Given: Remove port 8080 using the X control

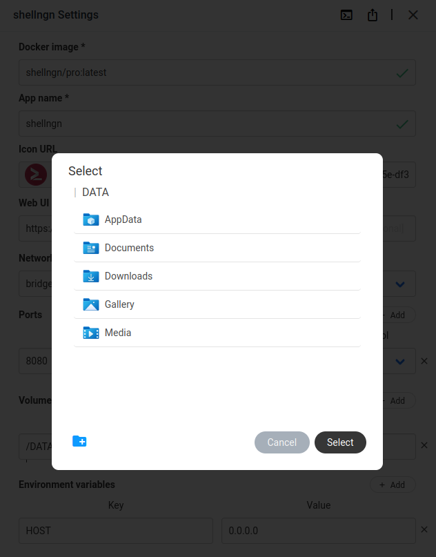Looking at the screenshot, I should coord(424,361).
